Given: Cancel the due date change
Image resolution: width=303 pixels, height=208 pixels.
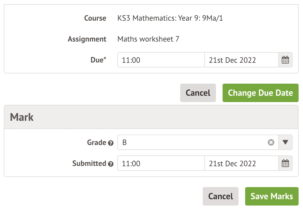Looking at the screenshot, I should (198, 93).
